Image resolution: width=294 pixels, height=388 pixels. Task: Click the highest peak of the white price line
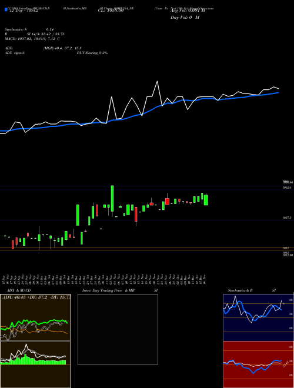click(157, 81)
